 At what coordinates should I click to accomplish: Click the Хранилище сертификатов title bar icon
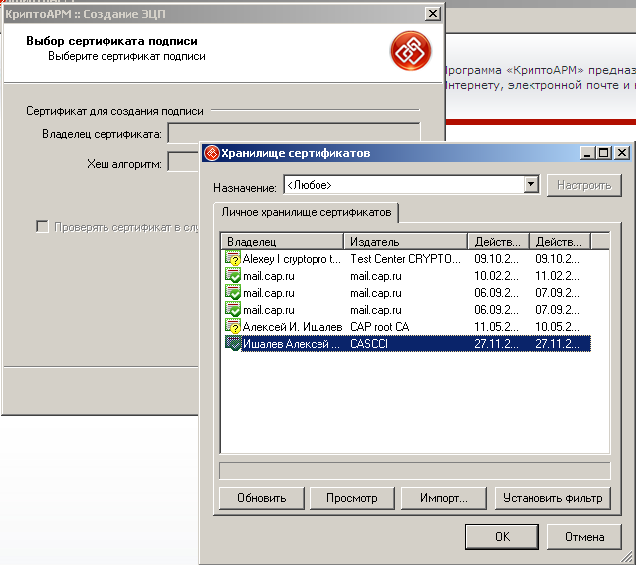tap(211, 153)
